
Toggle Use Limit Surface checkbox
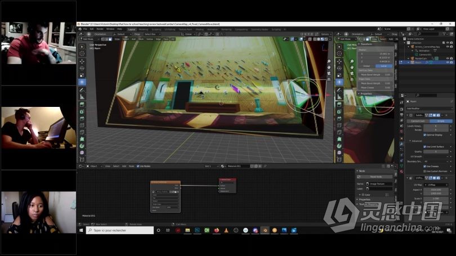coord(425,147)
